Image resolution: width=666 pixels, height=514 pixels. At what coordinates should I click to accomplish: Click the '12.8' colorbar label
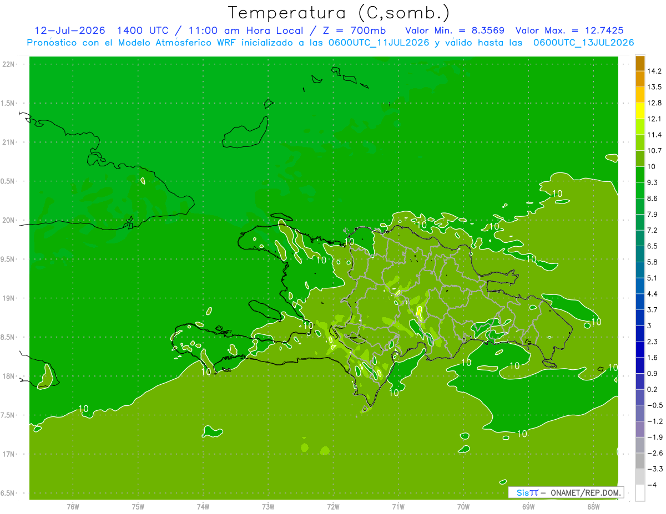pos(655,103)
